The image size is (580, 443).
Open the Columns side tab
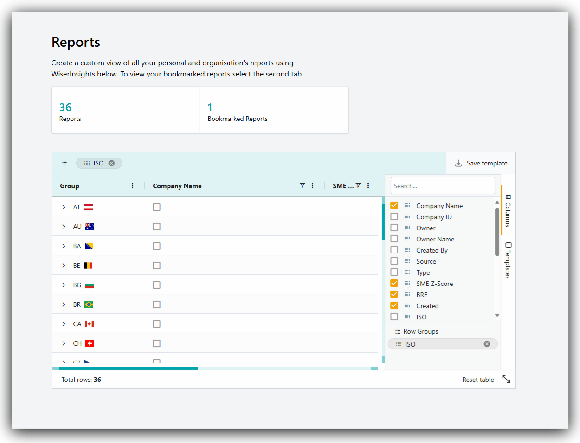(508, 210)
